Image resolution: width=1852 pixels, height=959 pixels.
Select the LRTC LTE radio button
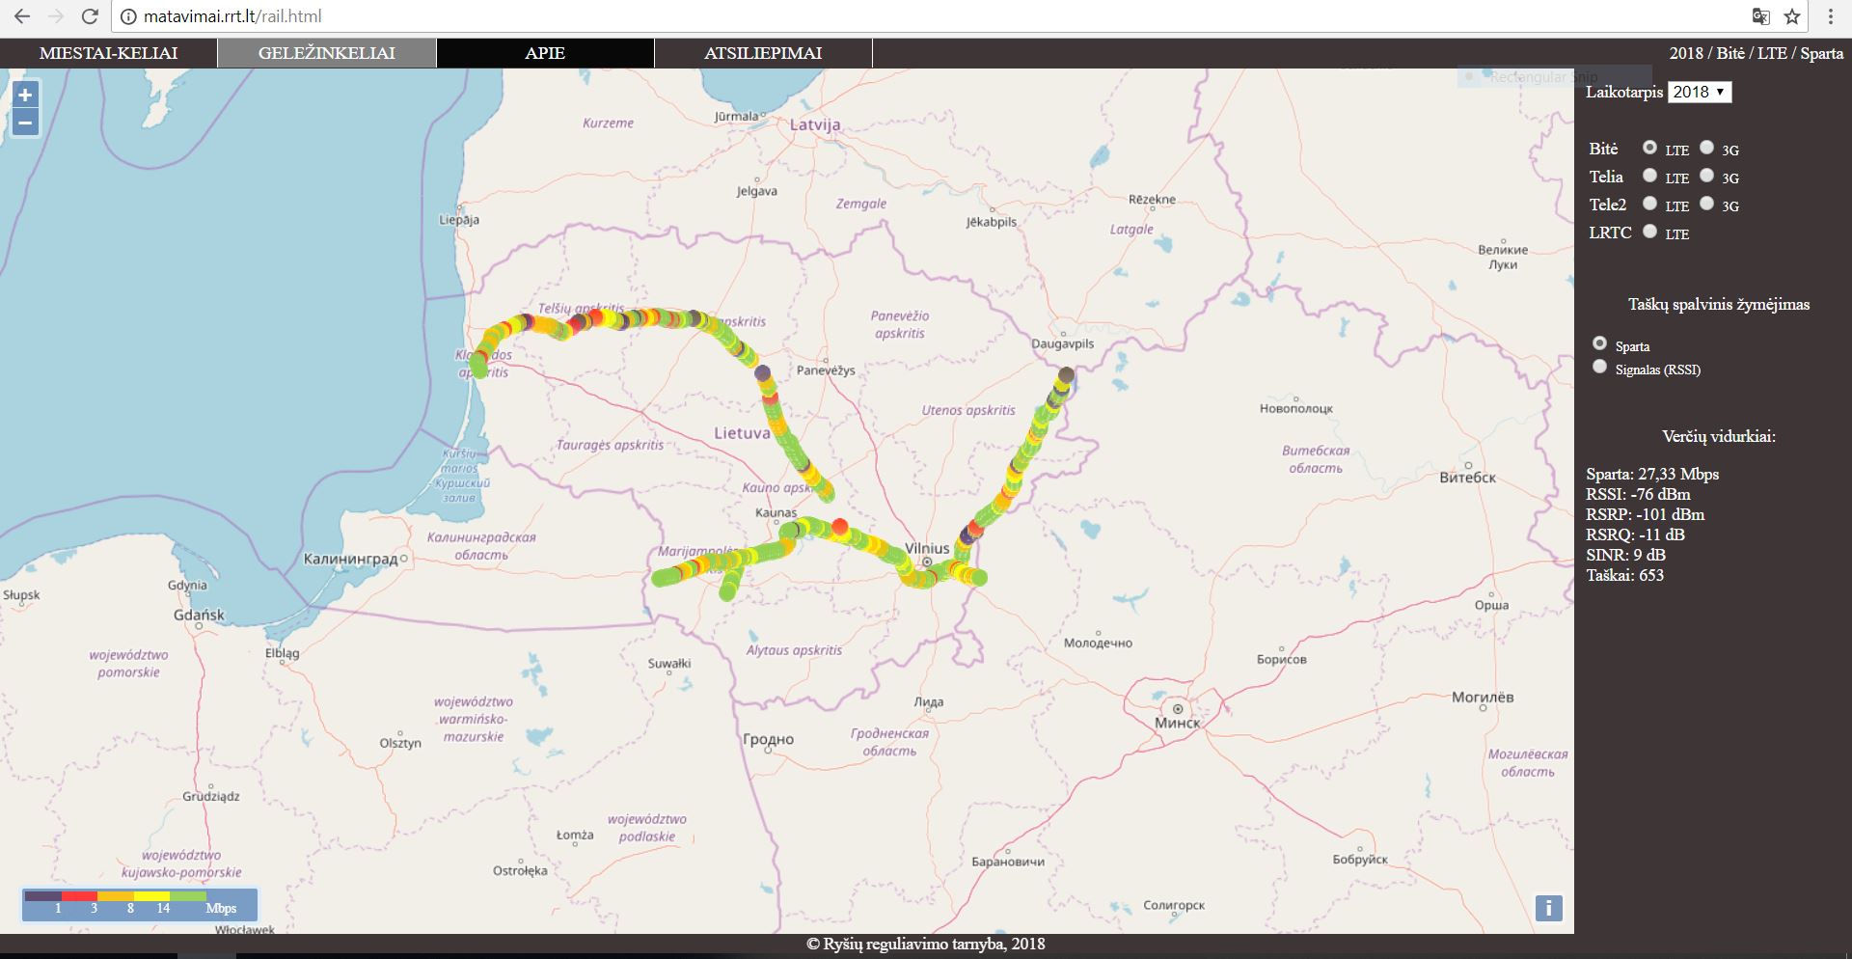click(1649, 232)
